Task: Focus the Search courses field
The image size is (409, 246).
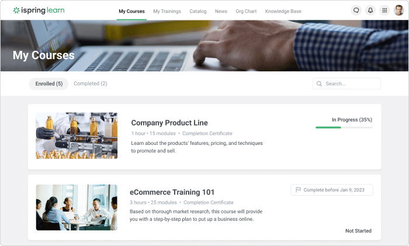Action: tap(346, 84)
